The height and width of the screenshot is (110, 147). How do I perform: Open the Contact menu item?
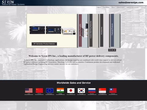click(143, 8)
